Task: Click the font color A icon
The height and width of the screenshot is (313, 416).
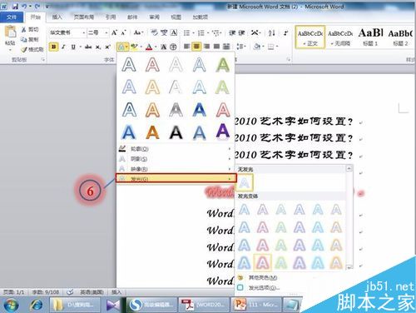Action: pyautogui.click(x=149, y=47)
